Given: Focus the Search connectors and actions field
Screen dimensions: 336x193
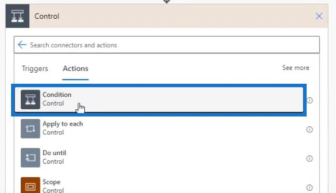Looking at the screenshot, I should [167, 45].
